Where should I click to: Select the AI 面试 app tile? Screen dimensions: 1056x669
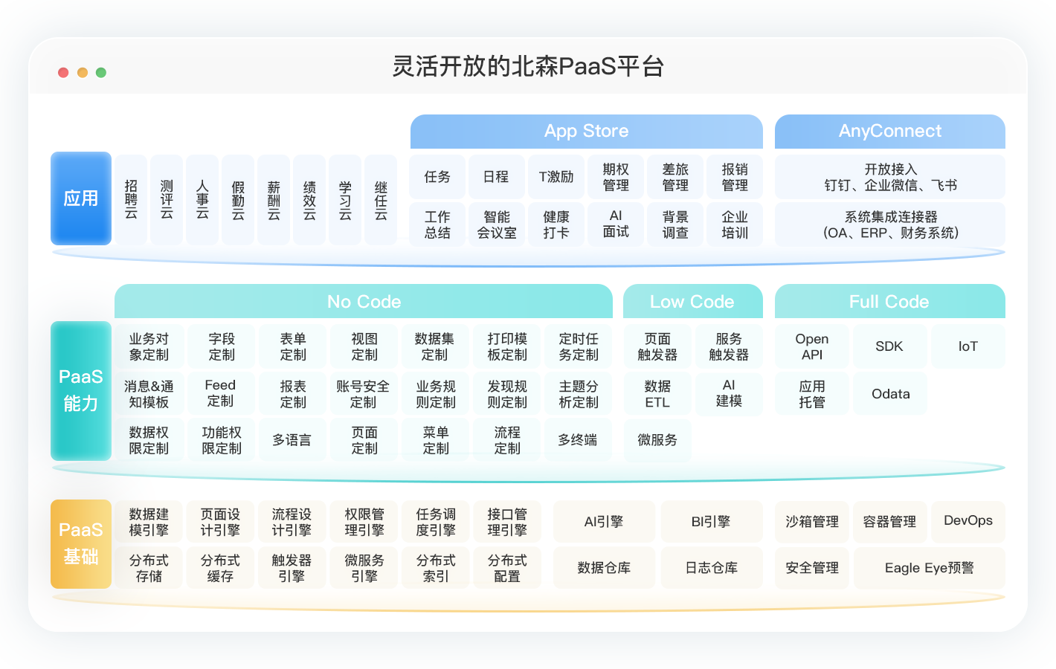tap(616, 224)
